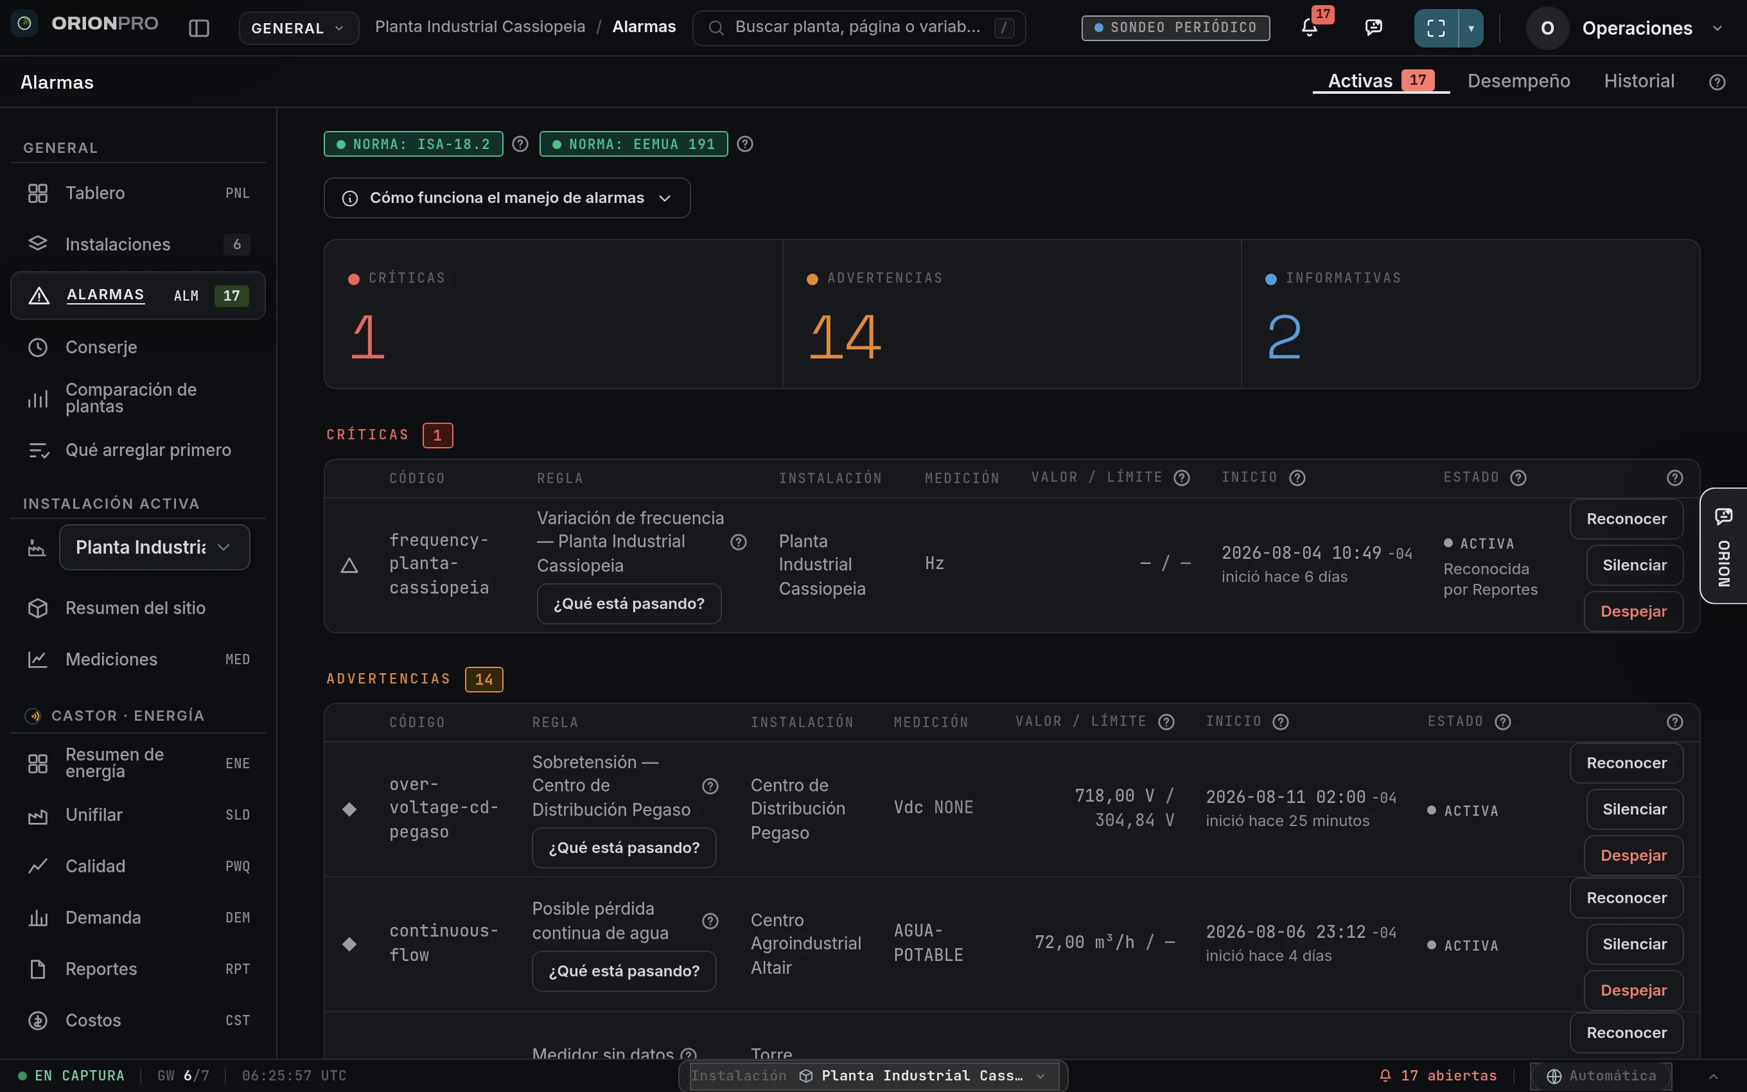Open help for Estado column in Advertencias table
Viewport: 1747px width, 1092px height.
tap(1503, 721)
